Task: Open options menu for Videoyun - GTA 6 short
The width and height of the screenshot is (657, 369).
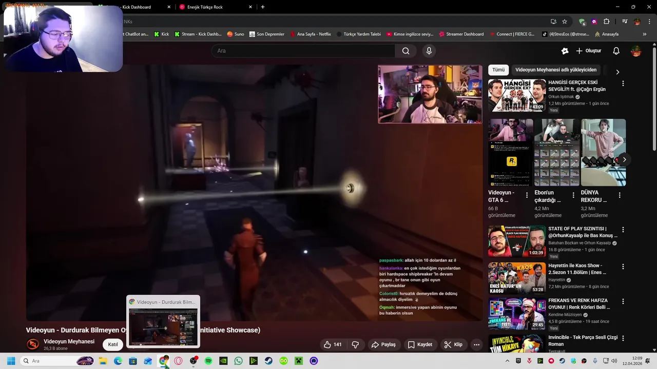Action: (x=527, y=195)
